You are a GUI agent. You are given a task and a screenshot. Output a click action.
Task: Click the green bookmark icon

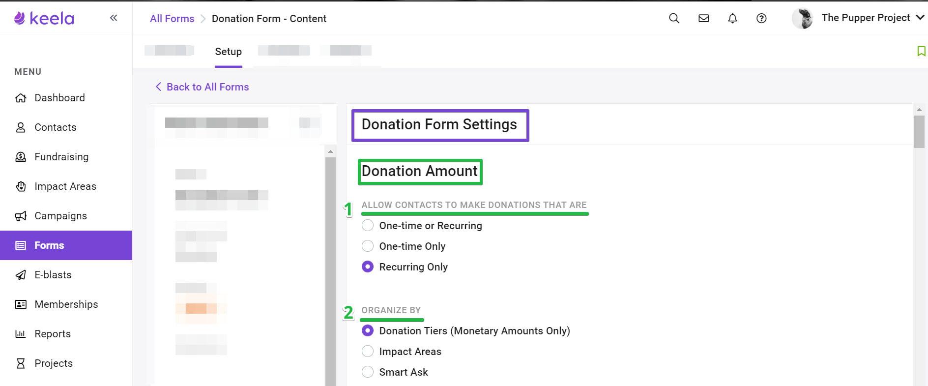coord(921,51)
